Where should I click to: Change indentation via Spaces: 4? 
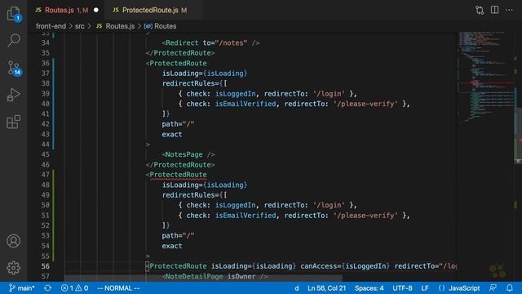coord(369,288)
